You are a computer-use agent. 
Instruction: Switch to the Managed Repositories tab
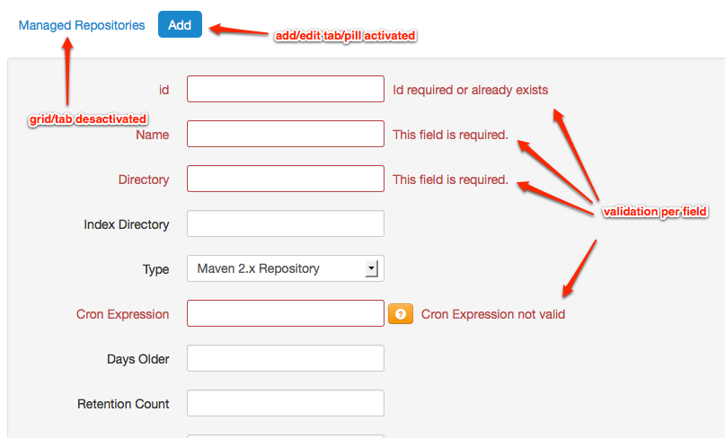click(x=82, y=25)
